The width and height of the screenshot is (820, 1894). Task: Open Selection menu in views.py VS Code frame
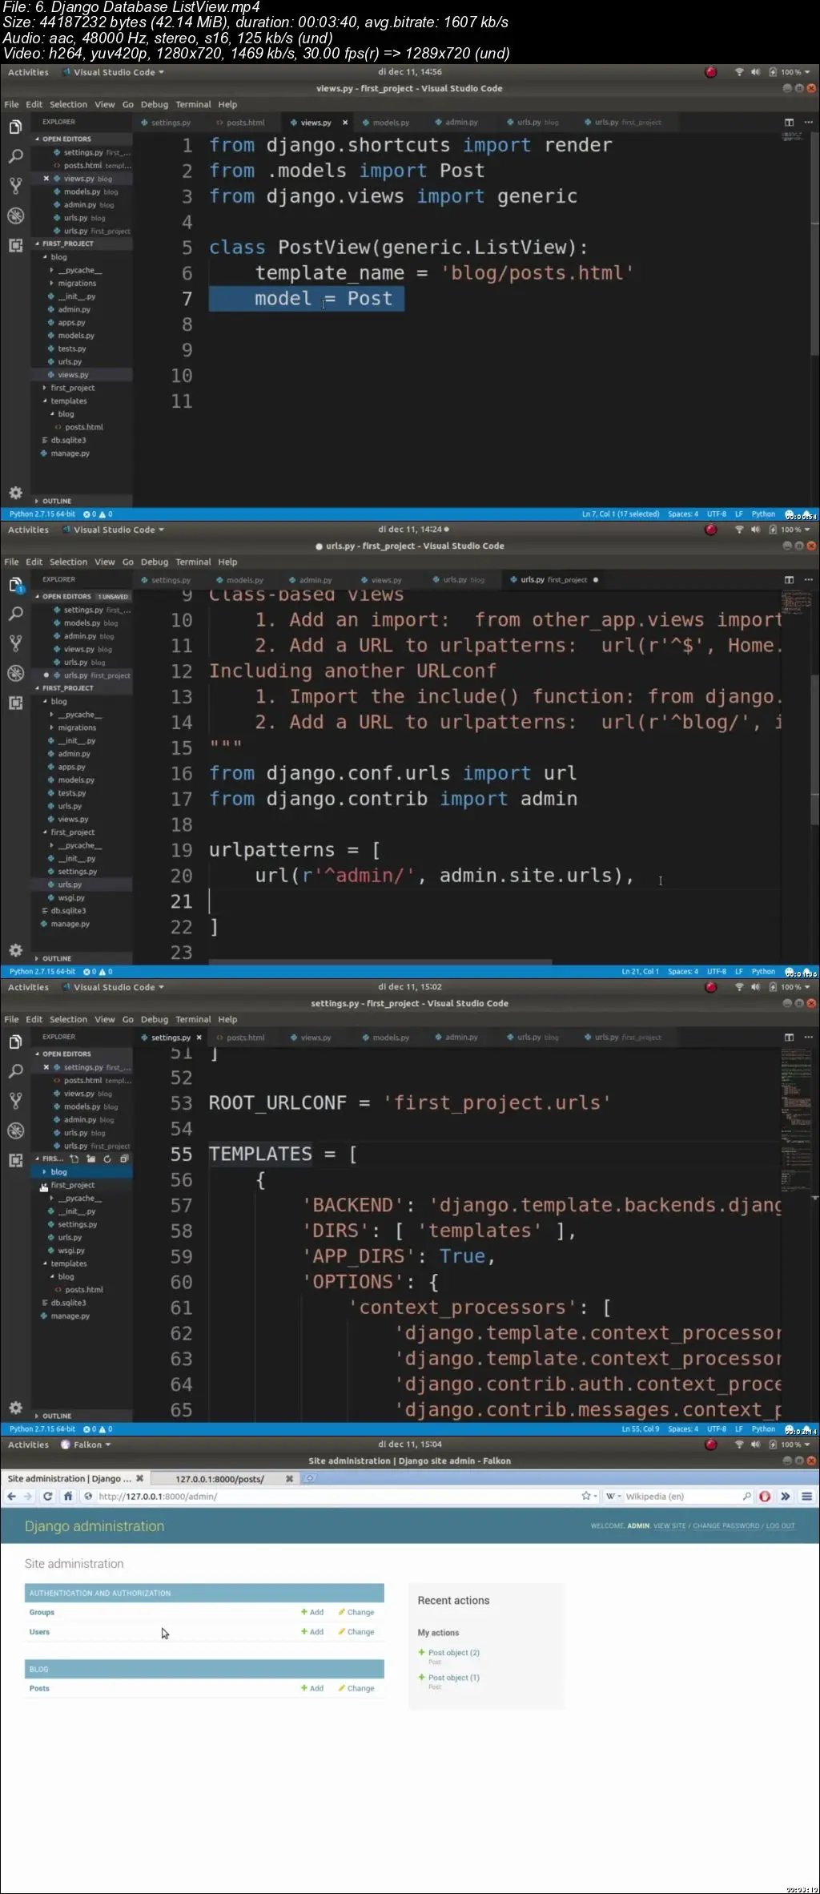(68, 104)
